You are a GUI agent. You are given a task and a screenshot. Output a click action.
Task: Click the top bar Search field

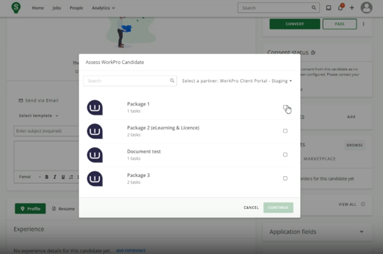[x=279, y=8]
